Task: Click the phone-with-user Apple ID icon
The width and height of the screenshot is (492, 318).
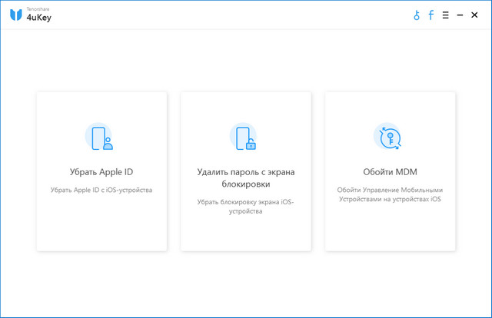Action: pyautogui.click(x=99, y=137)
